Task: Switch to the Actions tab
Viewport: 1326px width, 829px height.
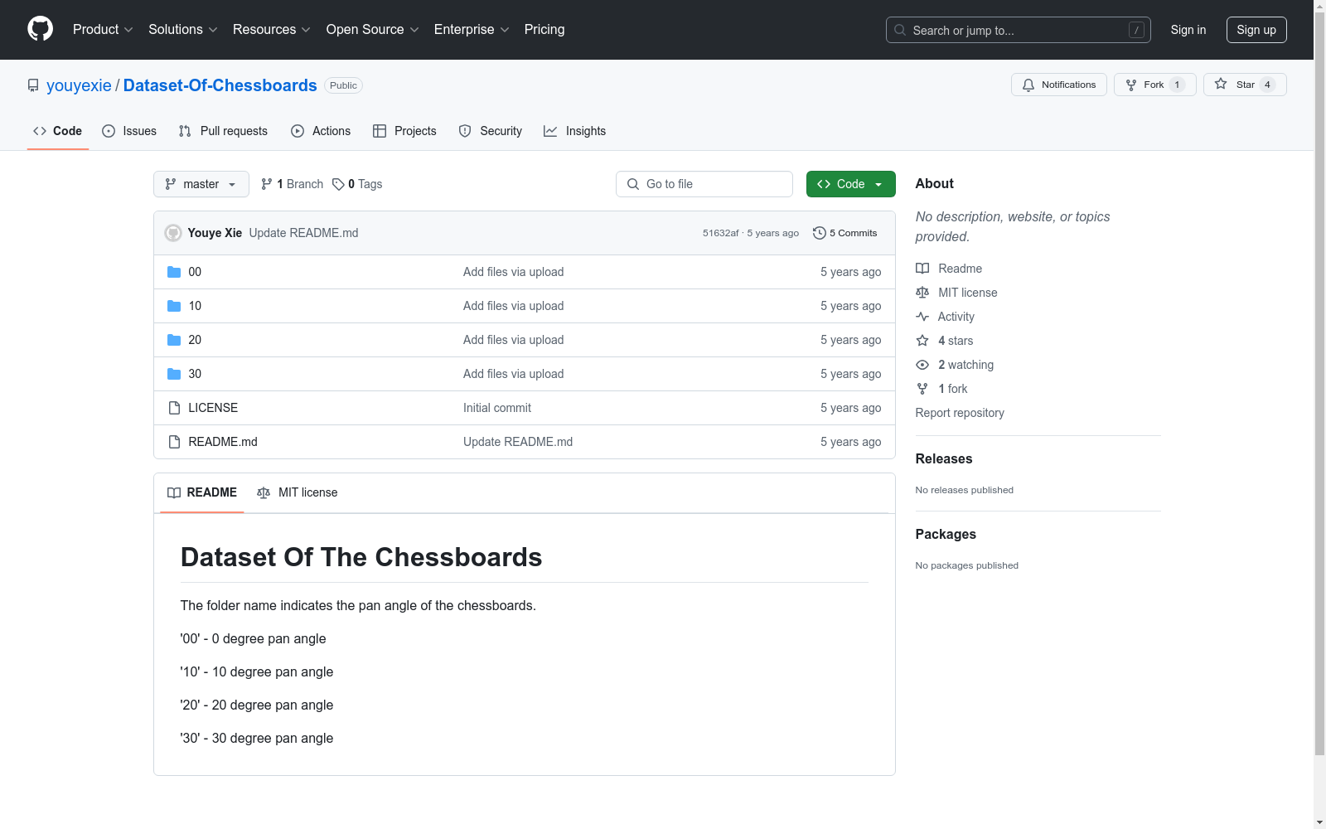Action: point(321,131)
